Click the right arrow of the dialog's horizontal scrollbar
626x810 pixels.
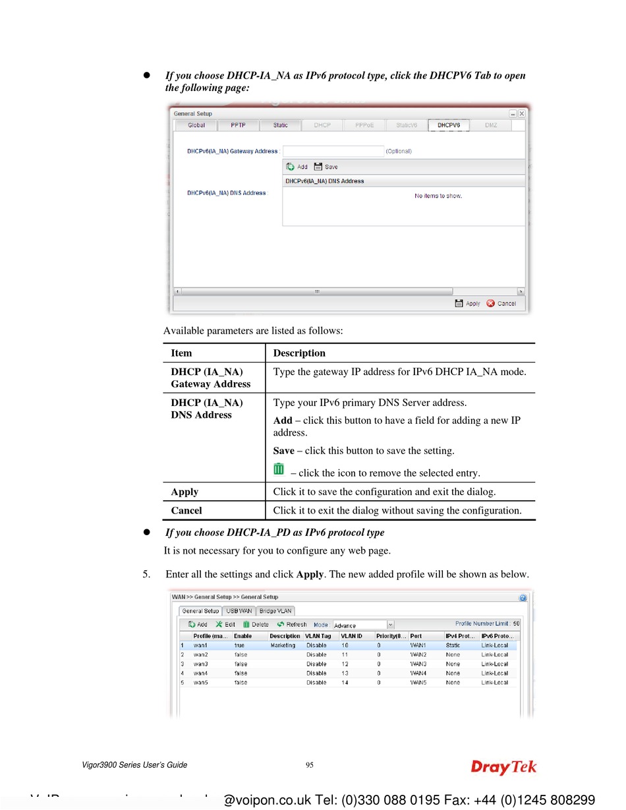coord(521,291)
